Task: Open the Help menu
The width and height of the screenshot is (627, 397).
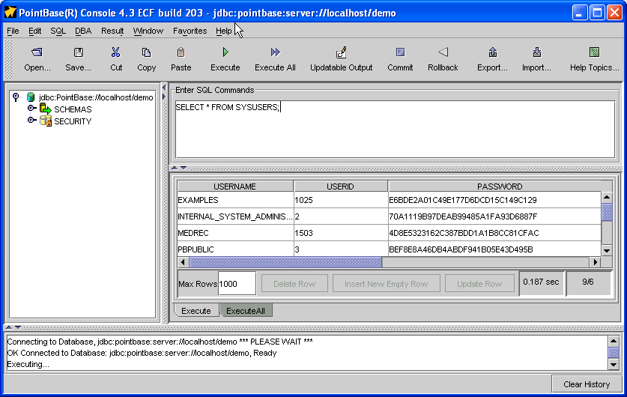Action: [224, 31]
